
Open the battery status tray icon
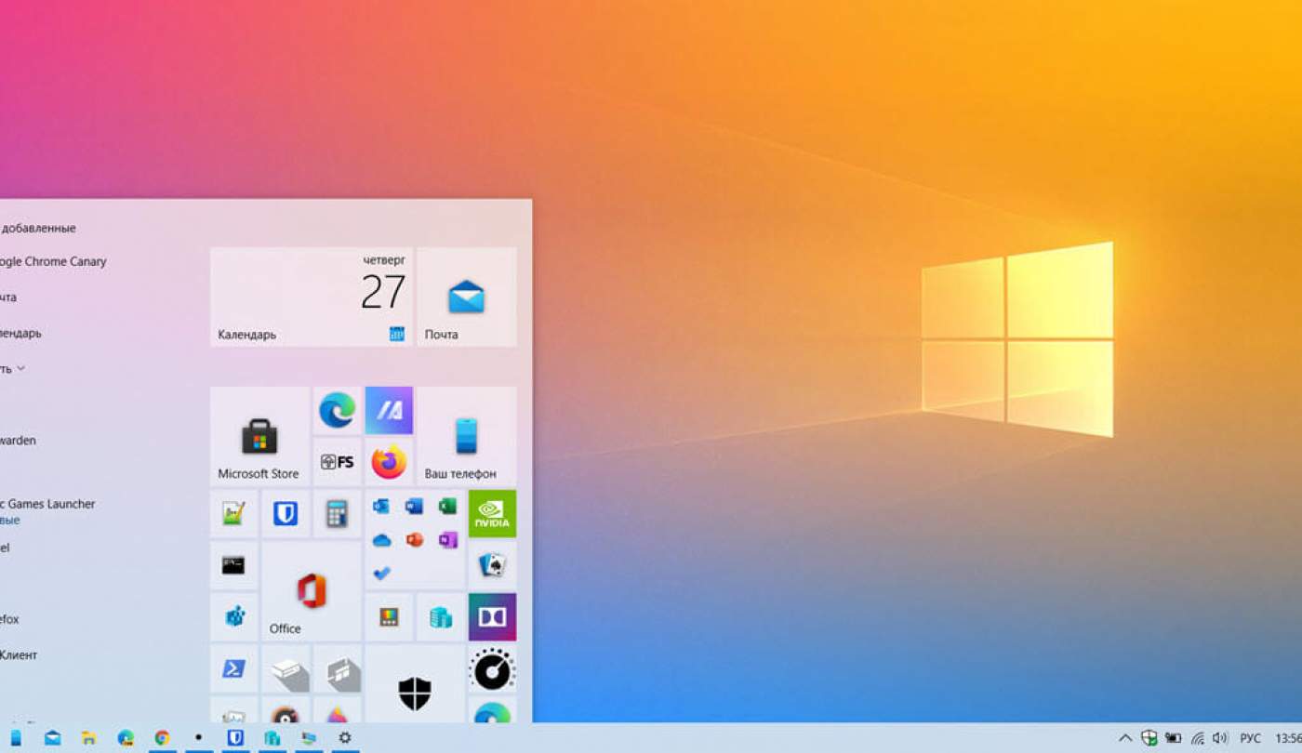pos(1173,738)
